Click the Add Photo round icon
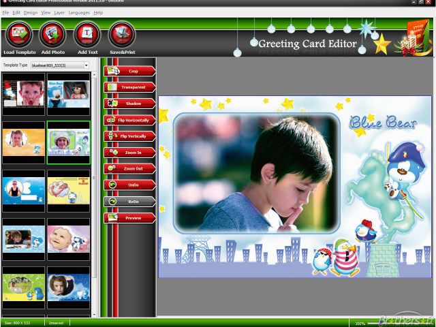Image resolution: width=436 pixels, height=327 pixels. 53,35
